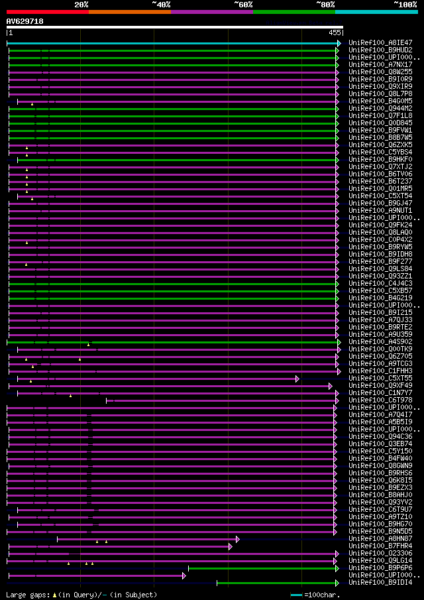424x600 pixels.
Task: Click the purple ~60% identity legend segment
Action: tap(212, 12)
